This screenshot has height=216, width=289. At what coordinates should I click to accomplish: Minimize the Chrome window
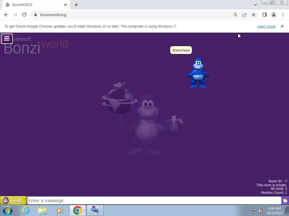[x=265, y=3]
